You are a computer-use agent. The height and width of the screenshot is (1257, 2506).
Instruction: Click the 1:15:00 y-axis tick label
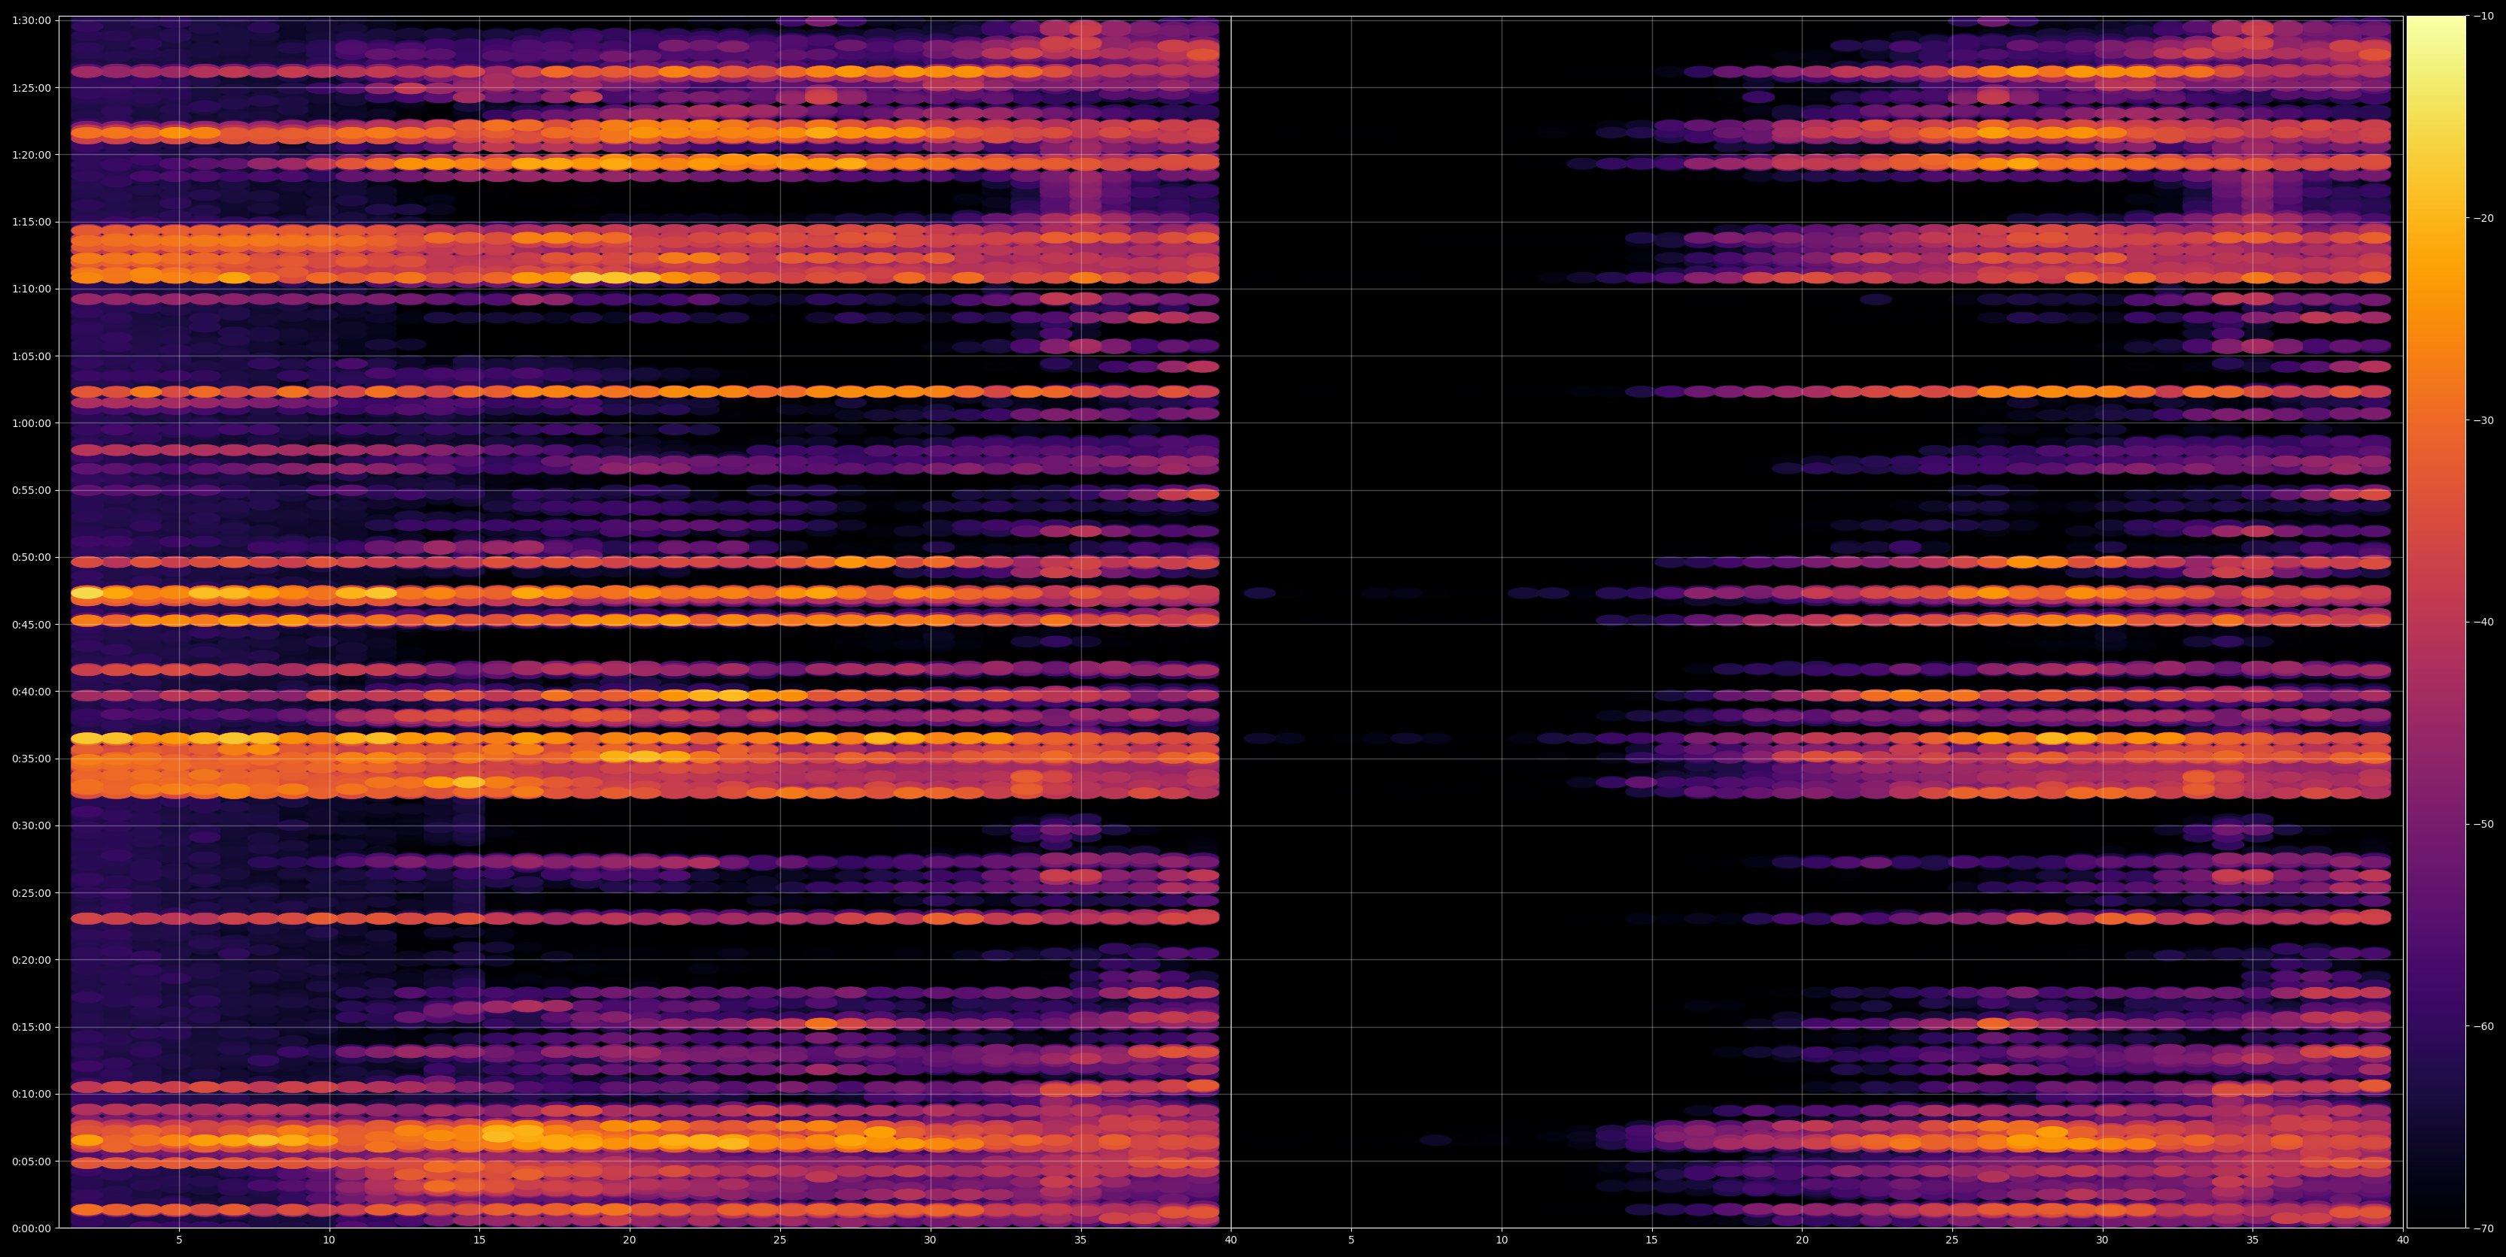(x=31, y=222)
